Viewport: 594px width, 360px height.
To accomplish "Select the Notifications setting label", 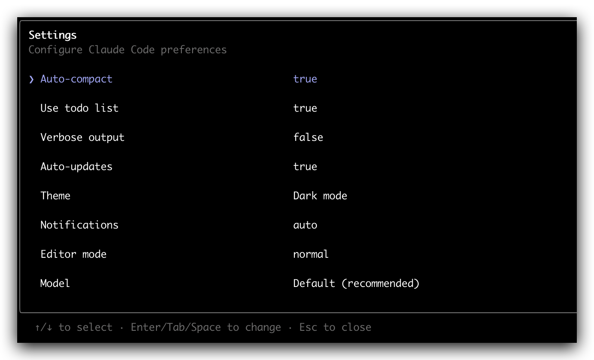I will click(x=80, y=225).
